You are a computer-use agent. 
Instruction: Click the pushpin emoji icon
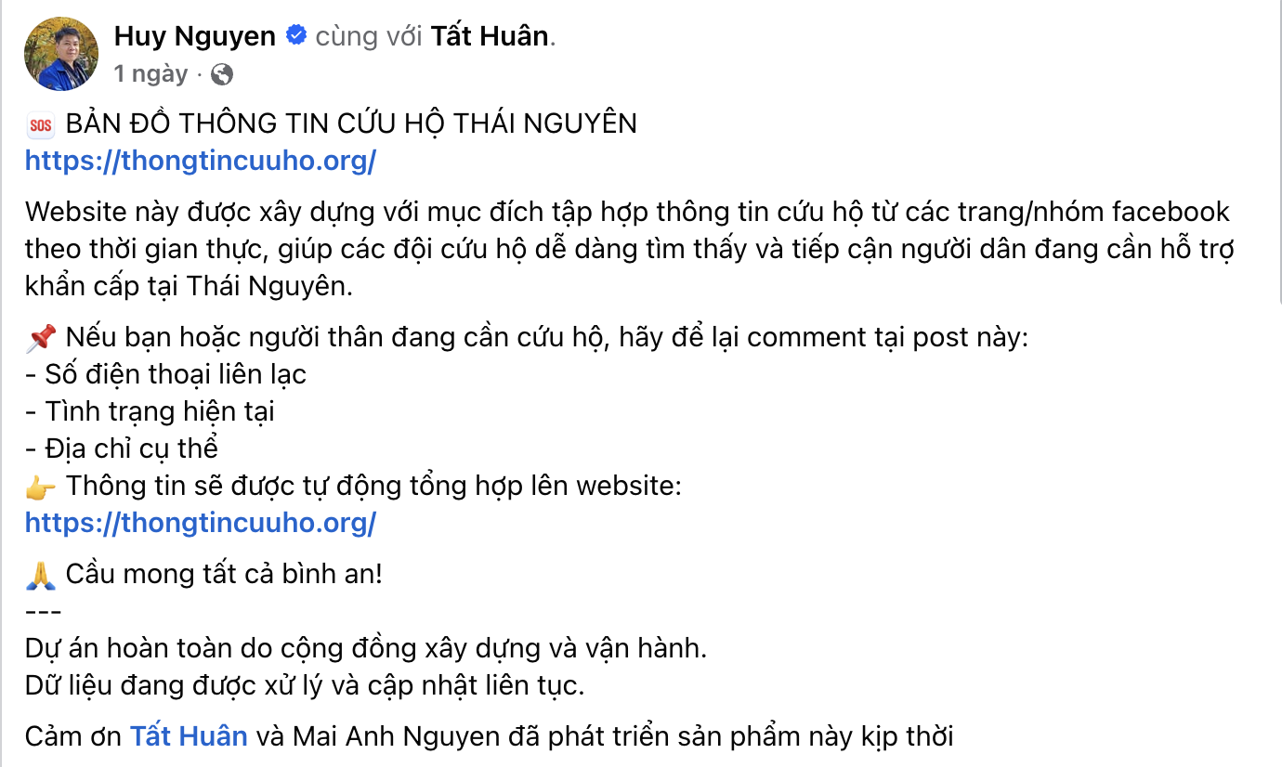(41, 338)
